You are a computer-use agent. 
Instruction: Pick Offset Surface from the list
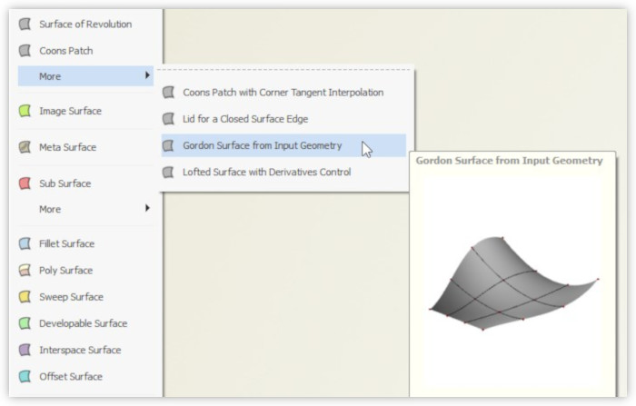85,376
